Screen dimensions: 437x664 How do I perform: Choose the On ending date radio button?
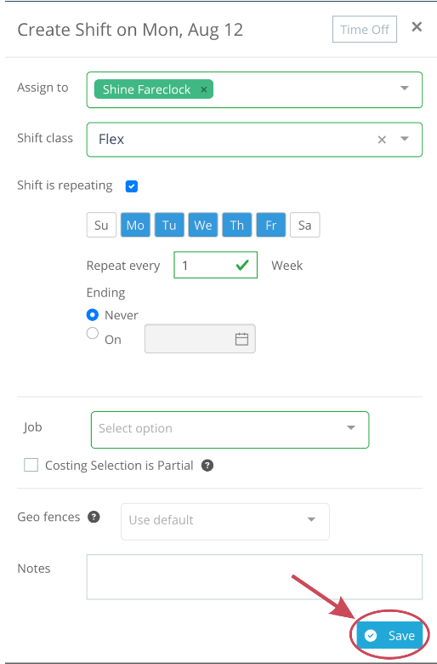pyautogui.click(x=92, y=333)
